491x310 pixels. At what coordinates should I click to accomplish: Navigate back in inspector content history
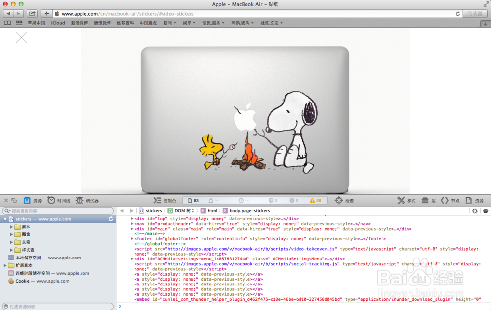(x=122, y=211)
